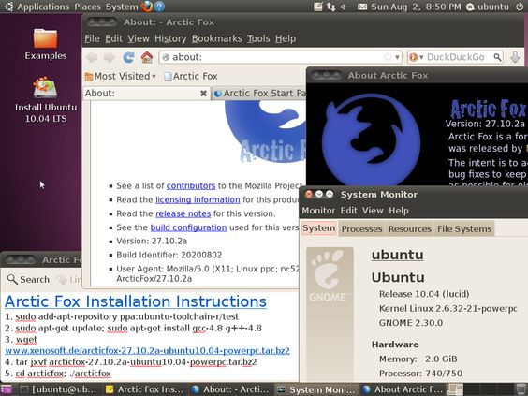Bookmark this page with the star icon
The height and width of the screenshot is (396, 528).
[x=388, y=57]
